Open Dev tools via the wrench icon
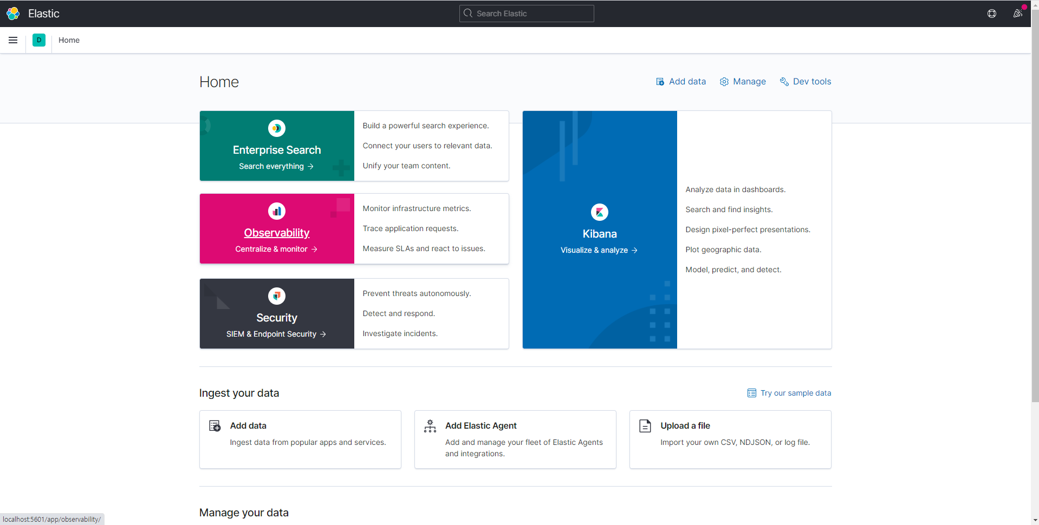Screen dimensions: 1039x525 pos(784,82)
